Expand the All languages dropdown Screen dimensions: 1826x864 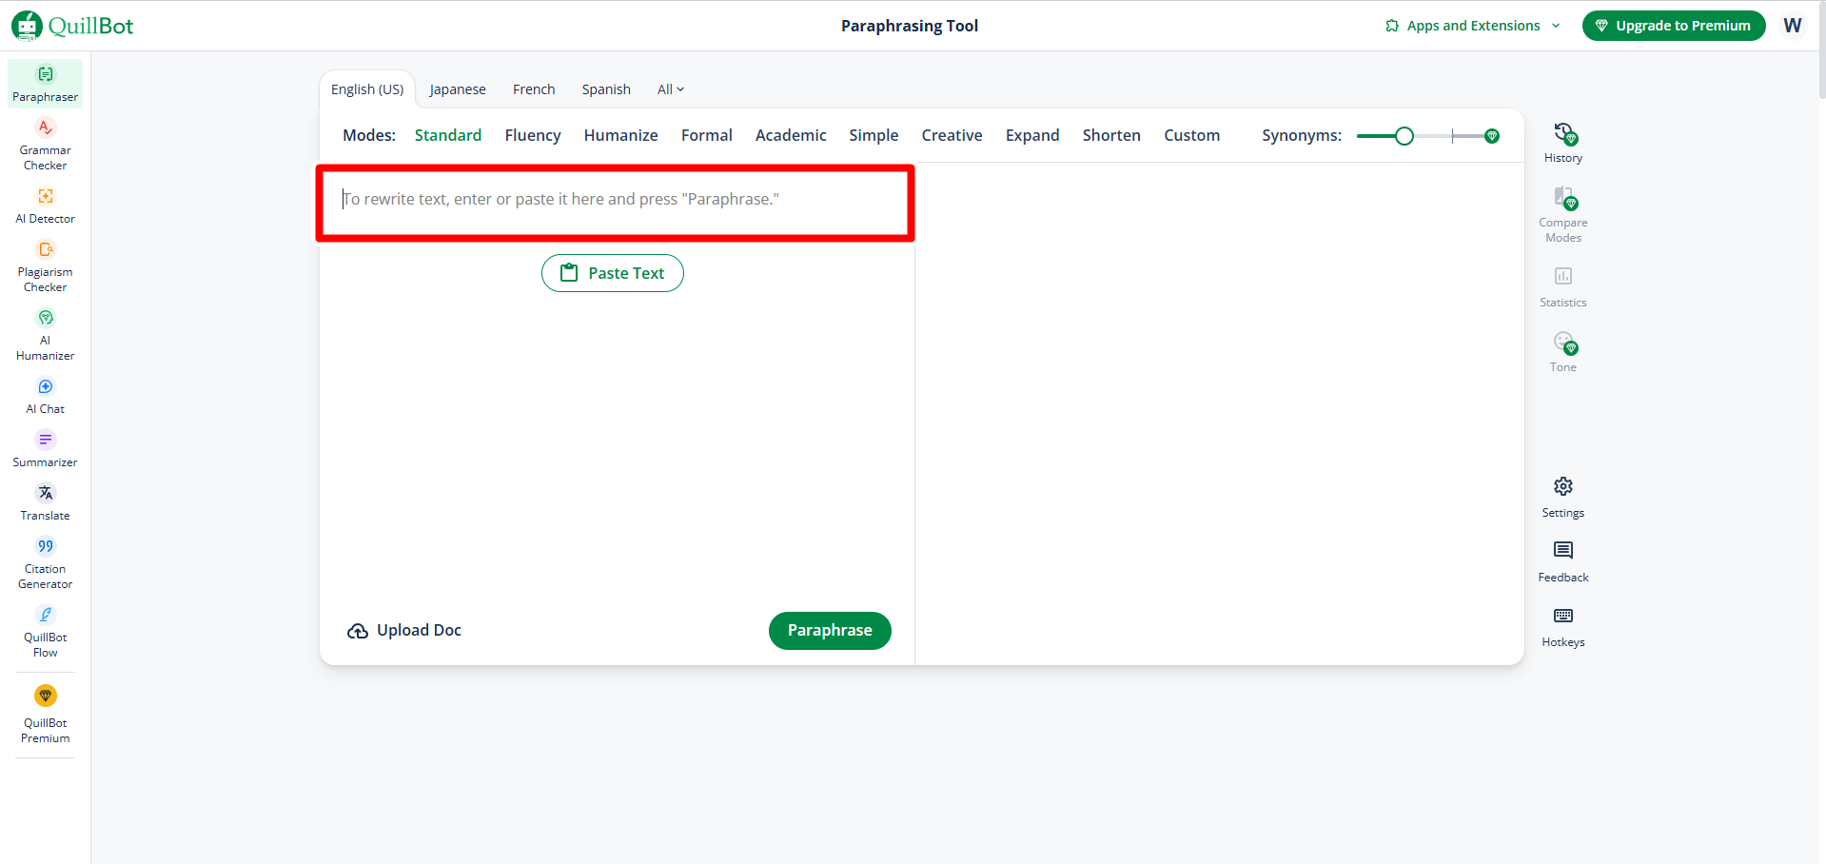click(x=671, y=89)
